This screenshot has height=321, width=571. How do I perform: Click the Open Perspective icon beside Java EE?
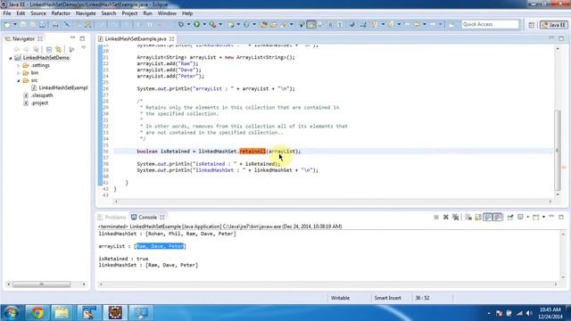532,25
